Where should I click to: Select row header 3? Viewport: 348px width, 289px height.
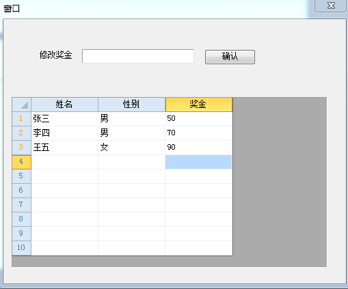click(x=22, y=148)
